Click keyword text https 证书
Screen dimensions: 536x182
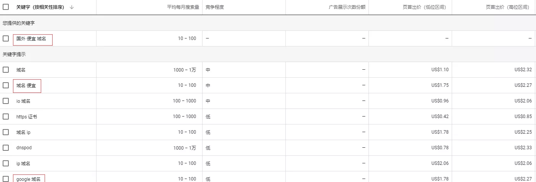point(27,117)
